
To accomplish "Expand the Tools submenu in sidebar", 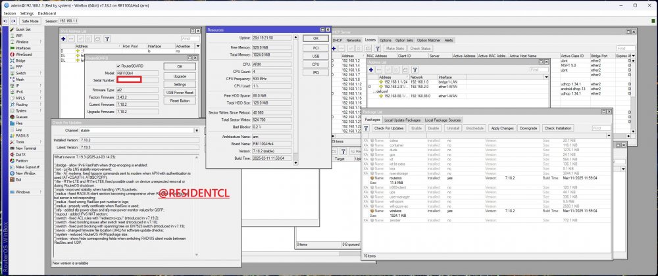I will pos(41,142).
